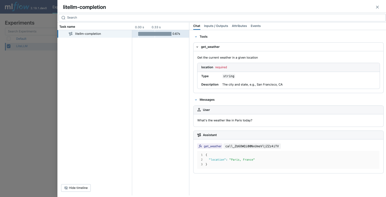Click the magnifier icon in the trace search bar
Screen dimensions: 386x197
coord(63,18)
